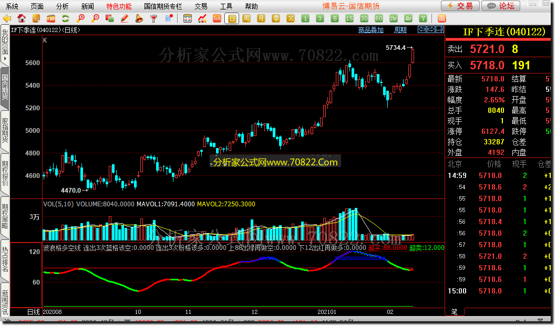
Task: Click the F10 info icon
Action: click(x=50, y=18)
